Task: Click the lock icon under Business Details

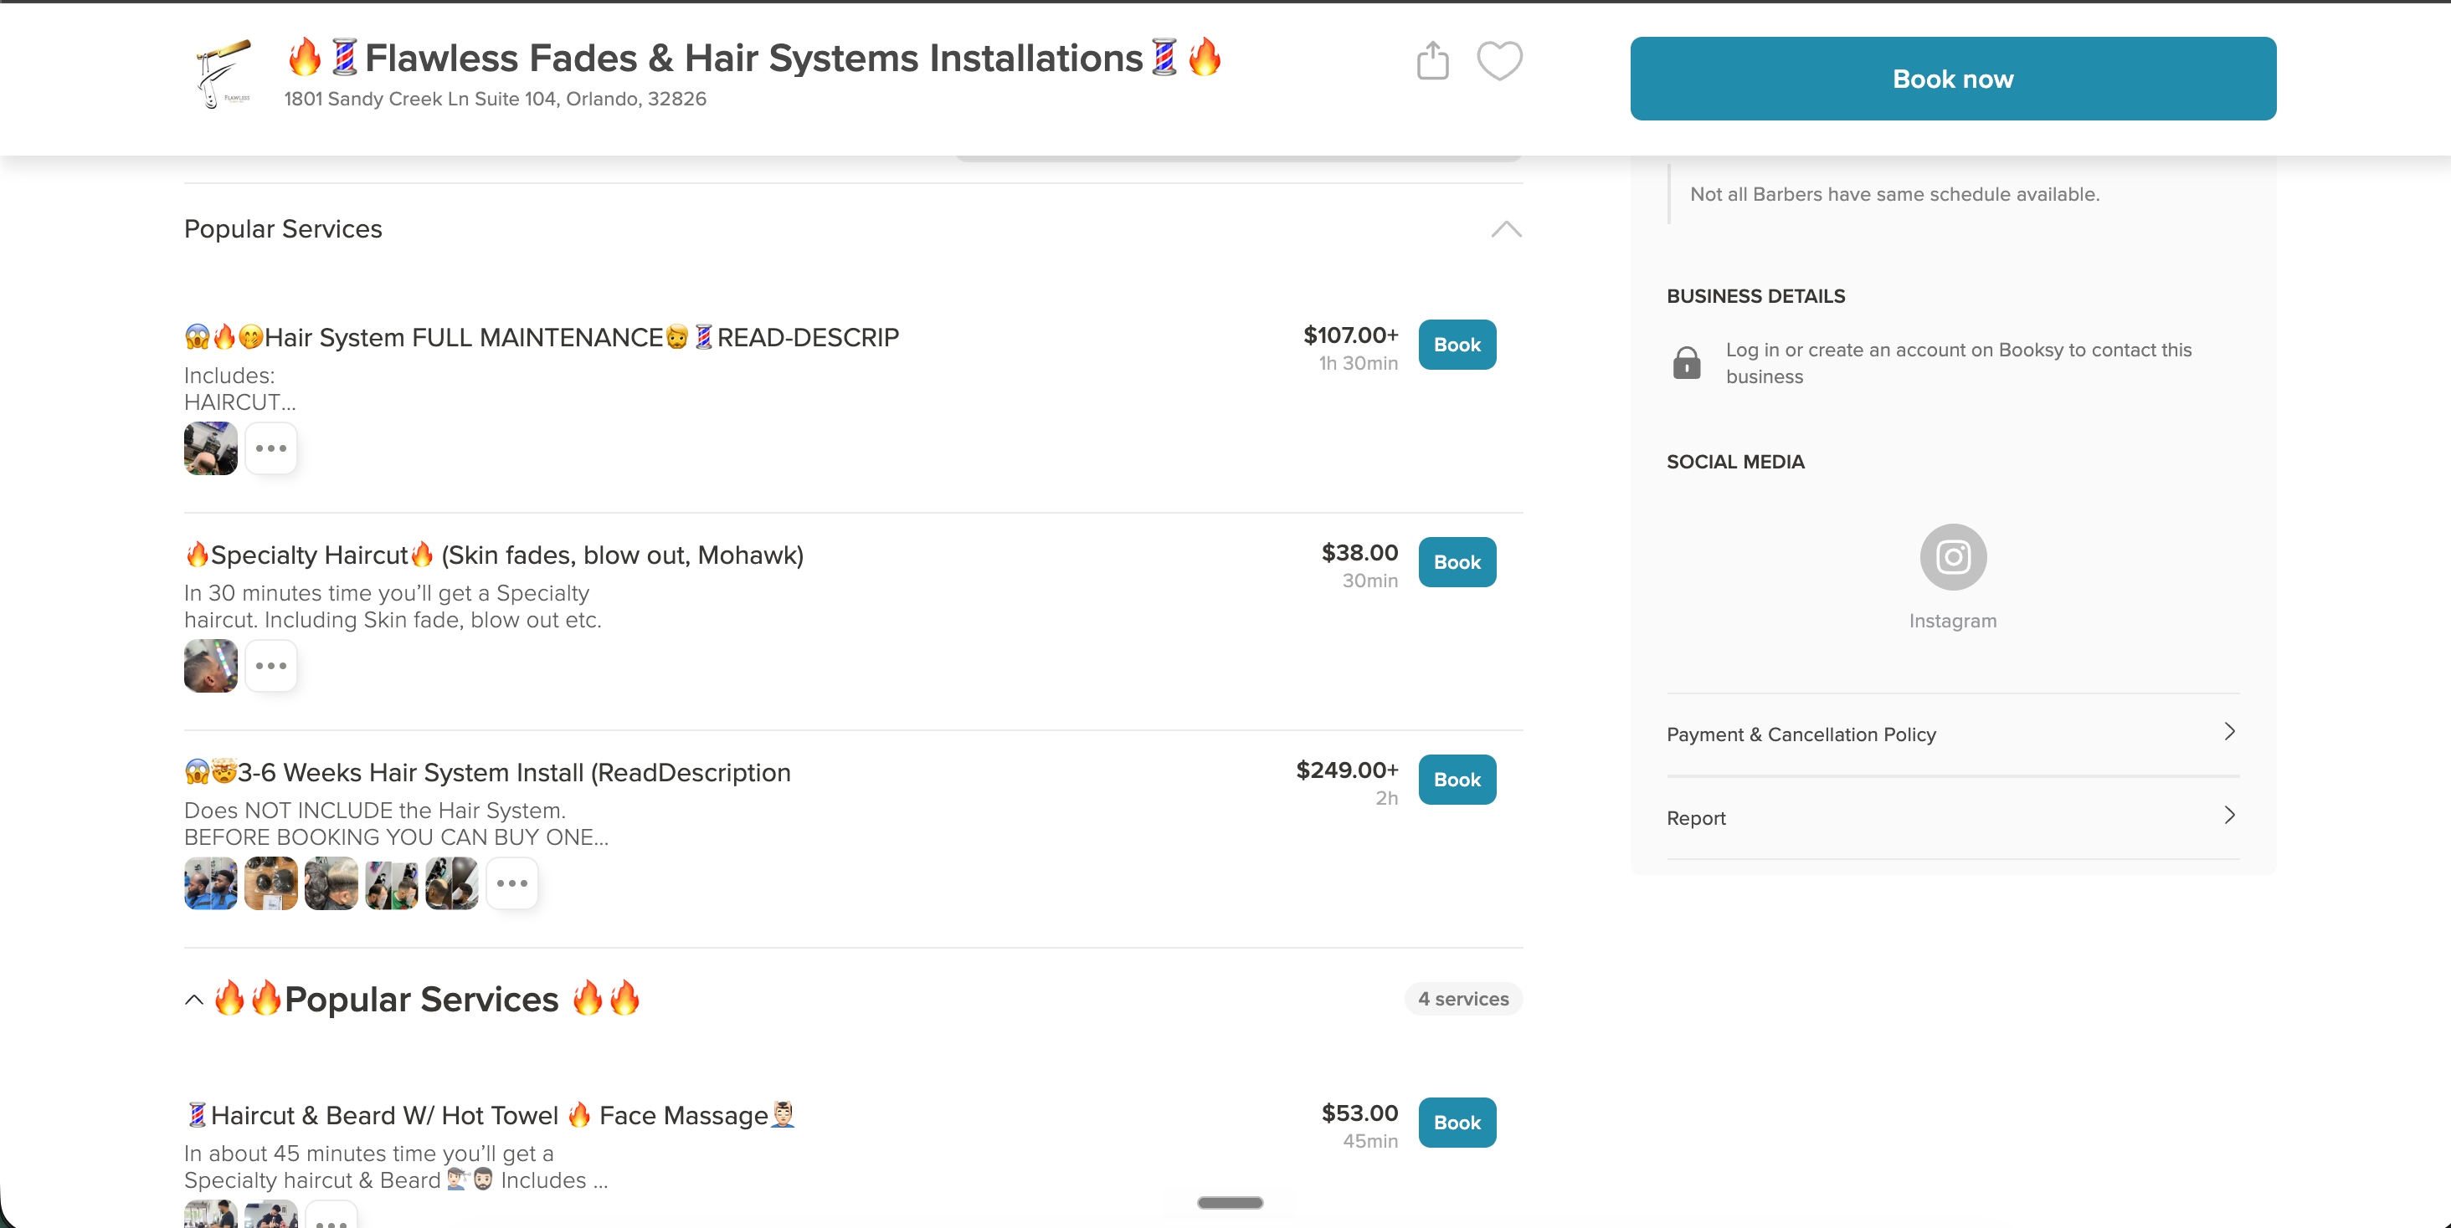Action: (1686, 363)
